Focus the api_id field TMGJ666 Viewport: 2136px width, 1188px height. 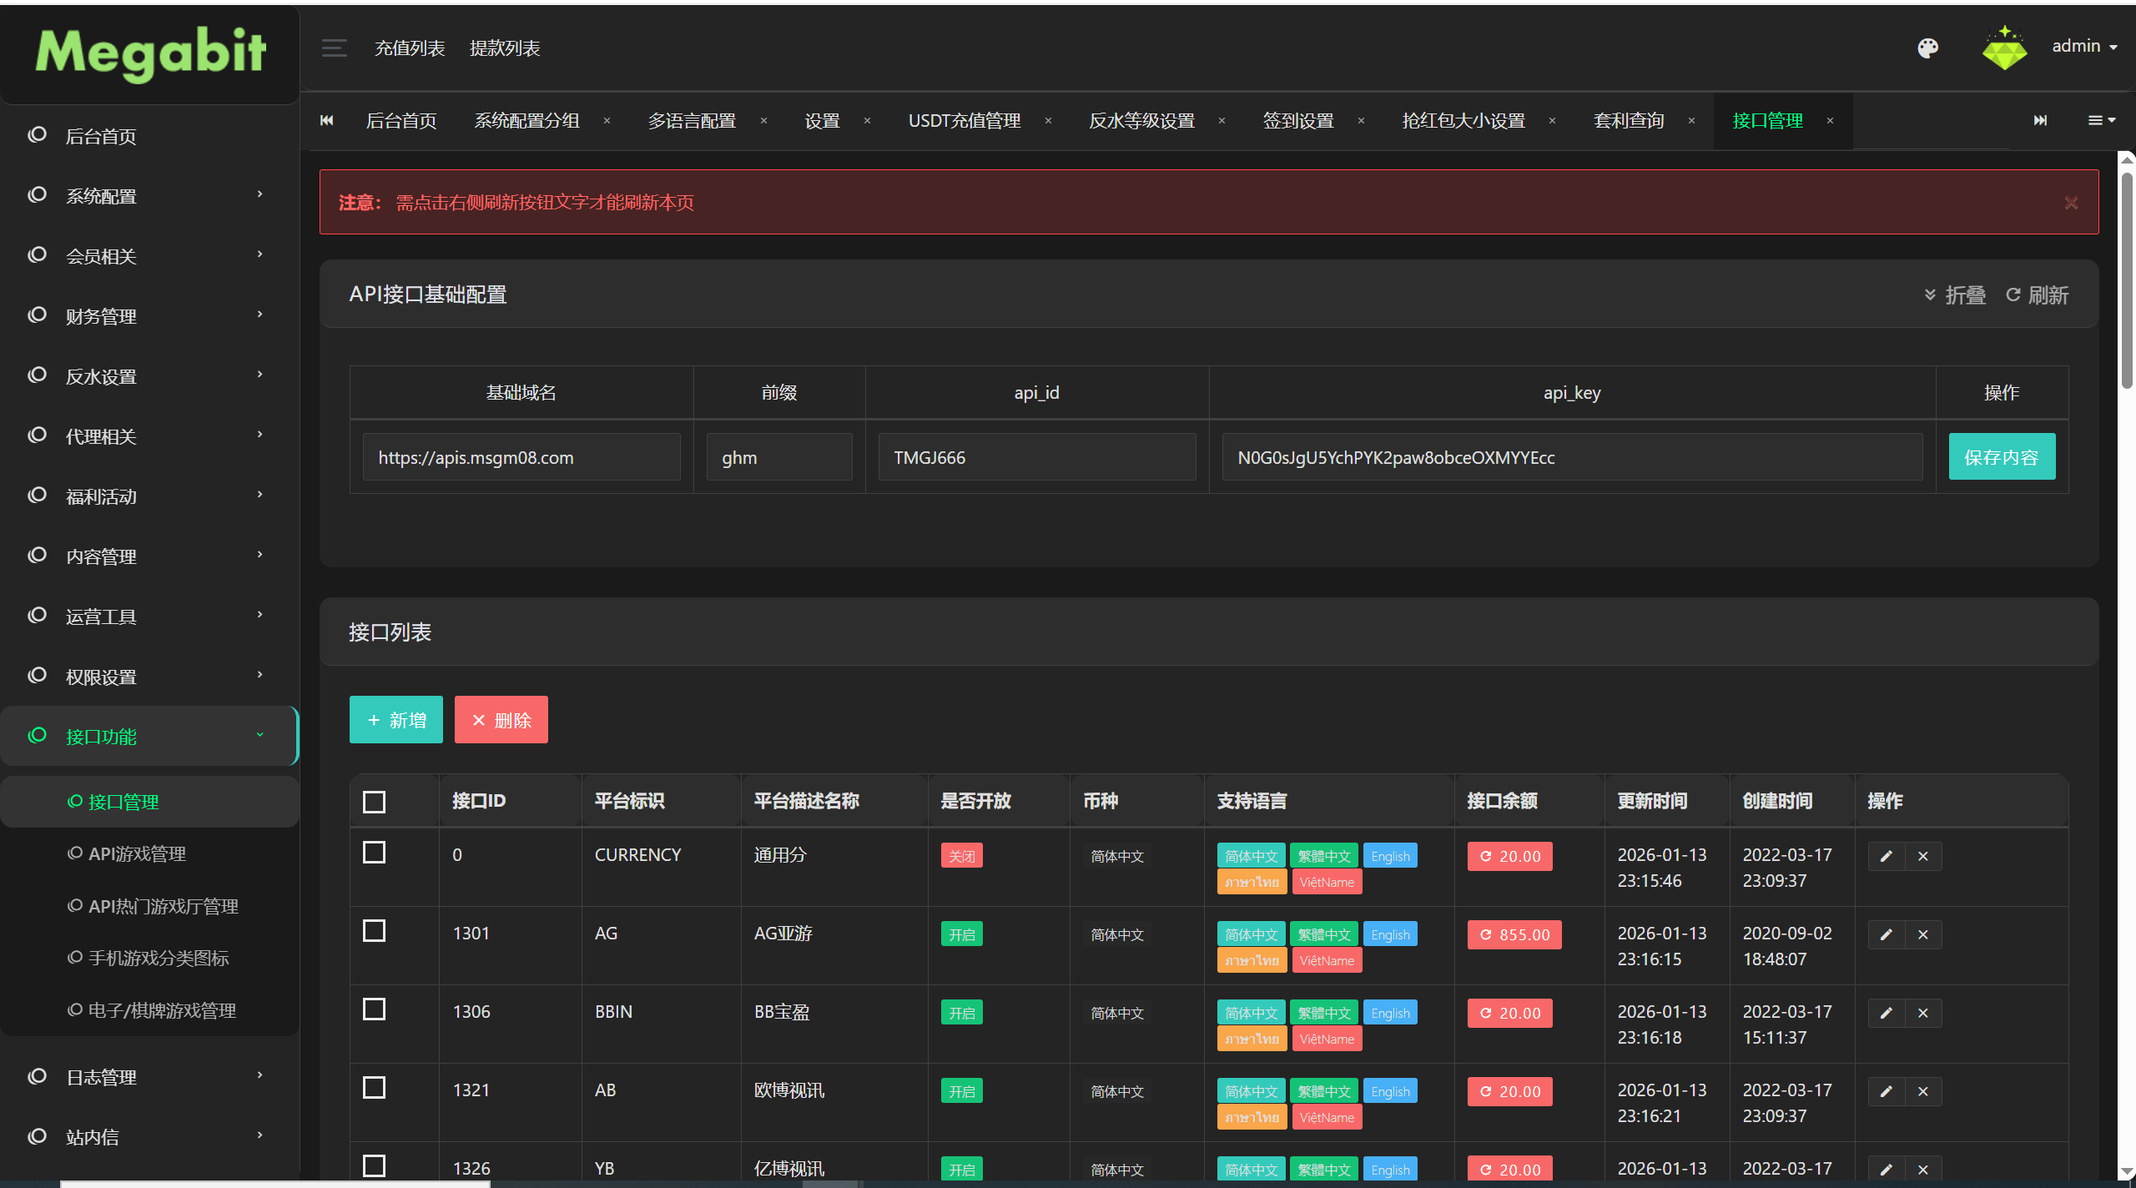[1036, 457]
